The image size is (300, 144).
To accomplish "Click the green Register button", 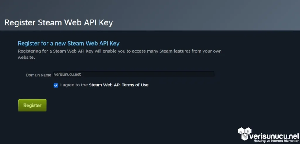I will 32,105.
